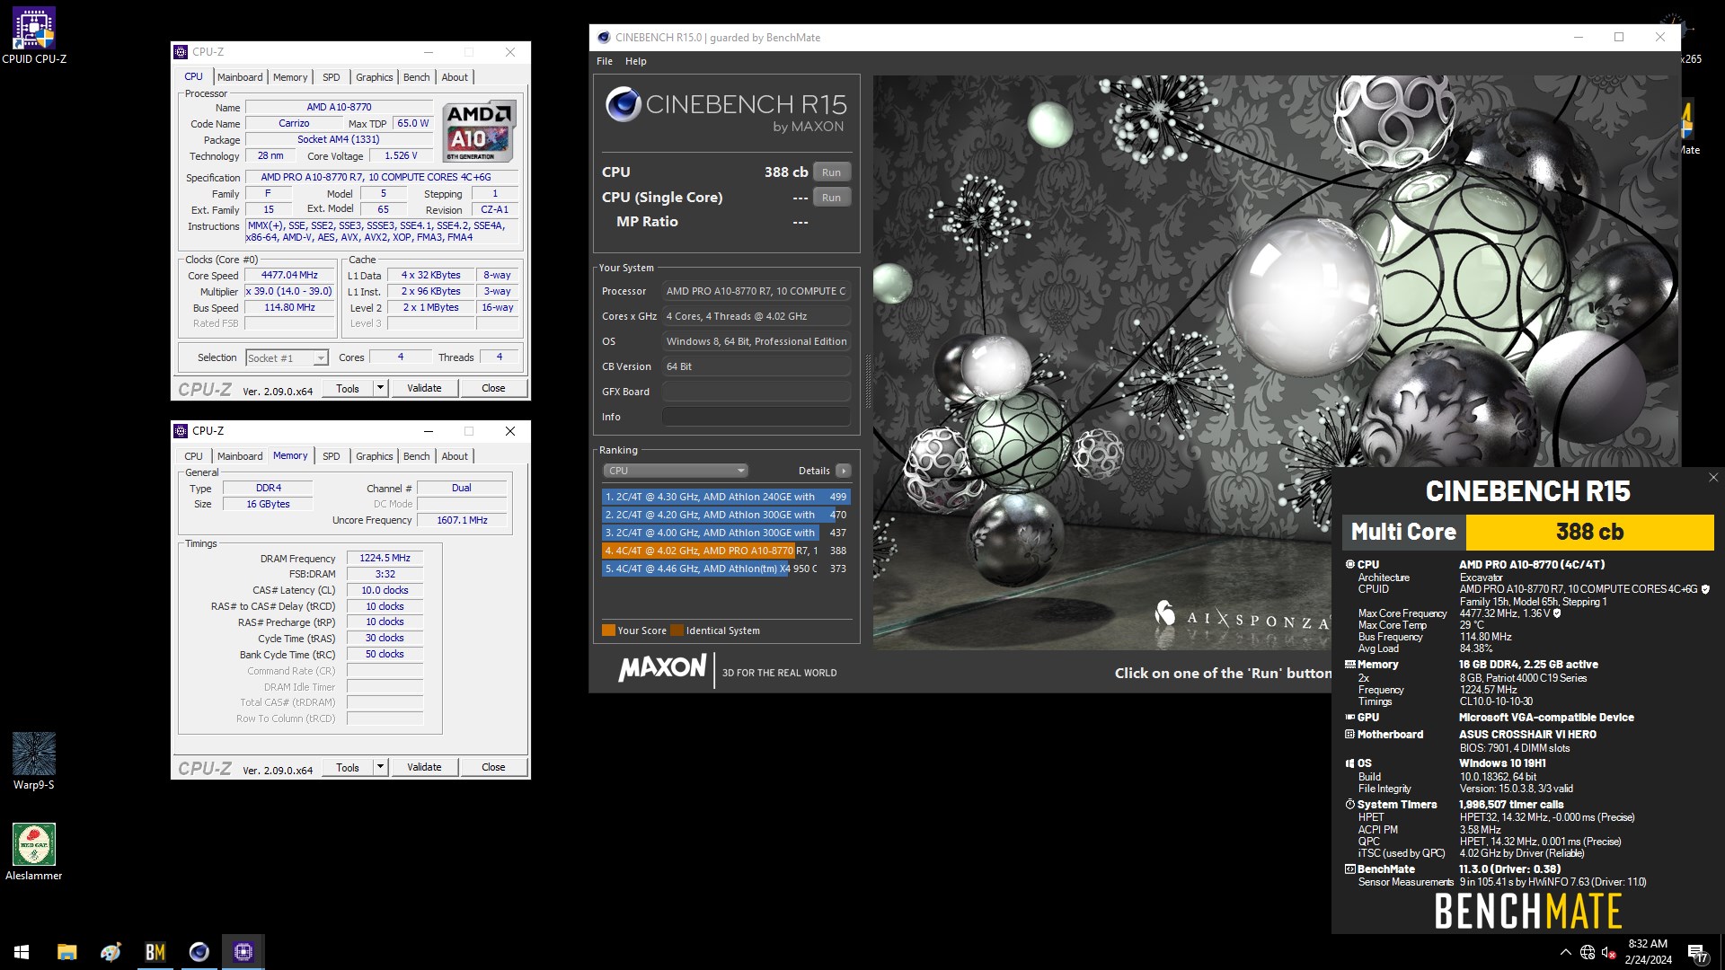Switch to the About tab in top CPU-Z

tap(455, 77)
